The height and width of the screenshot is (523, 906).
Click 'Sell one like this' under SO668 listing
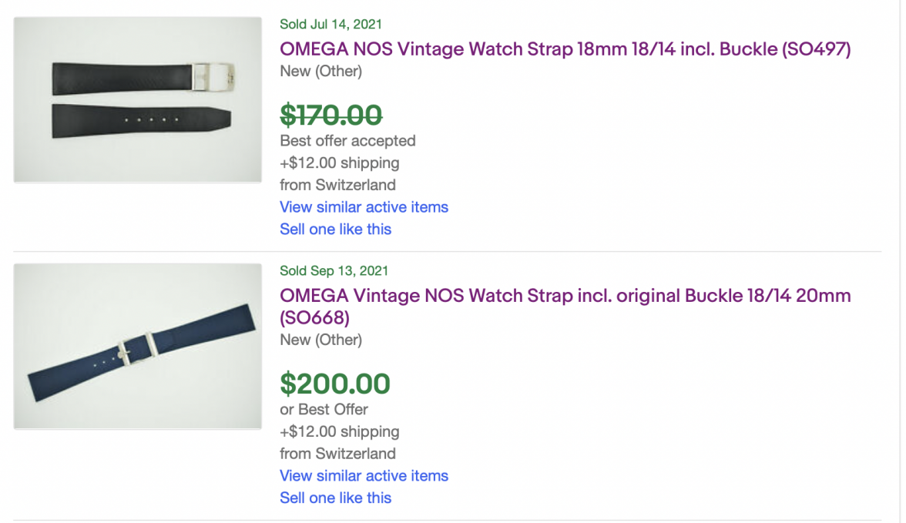(x=335, y=498)
